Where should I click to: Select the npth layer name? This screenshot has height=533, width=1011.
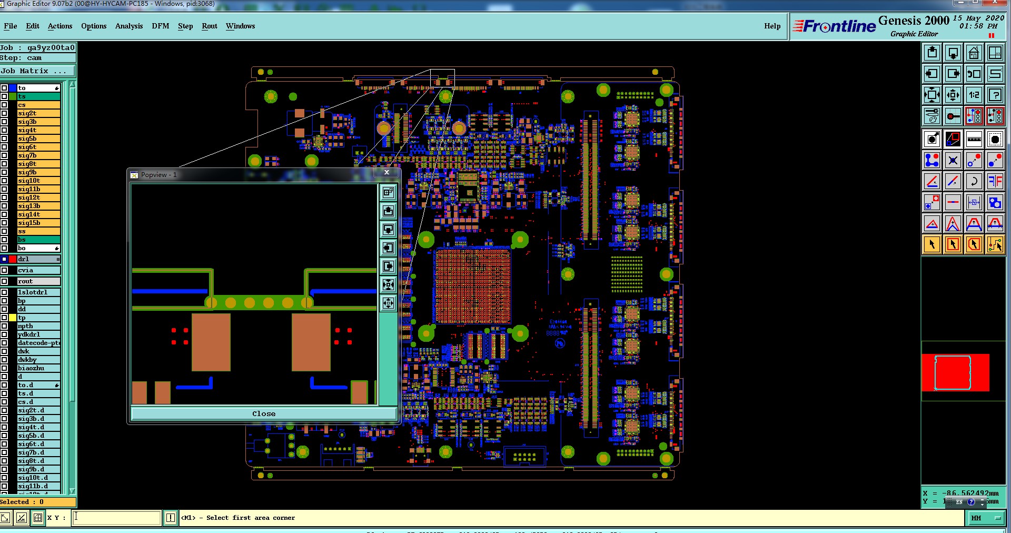[x=38, y=326]
